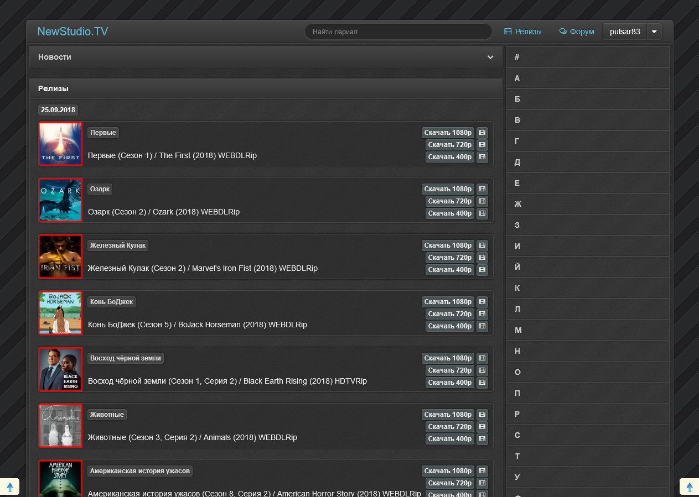Click film icon next to Американская история ужасов 1080p
The image size is (699, 497).
click(x=482, y=471)
